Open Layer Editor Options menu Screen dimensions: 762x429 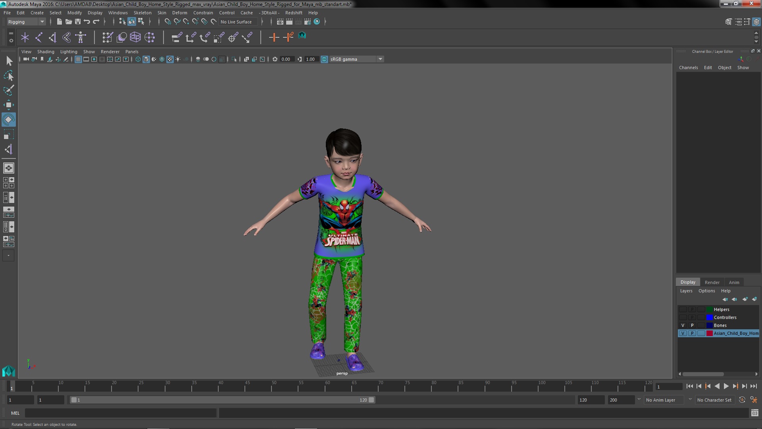[706, 291]
